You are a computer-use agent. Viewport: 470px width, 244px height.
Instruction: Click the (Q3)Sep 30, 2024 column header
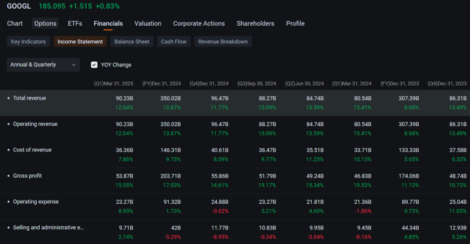[x=257, y=84]
